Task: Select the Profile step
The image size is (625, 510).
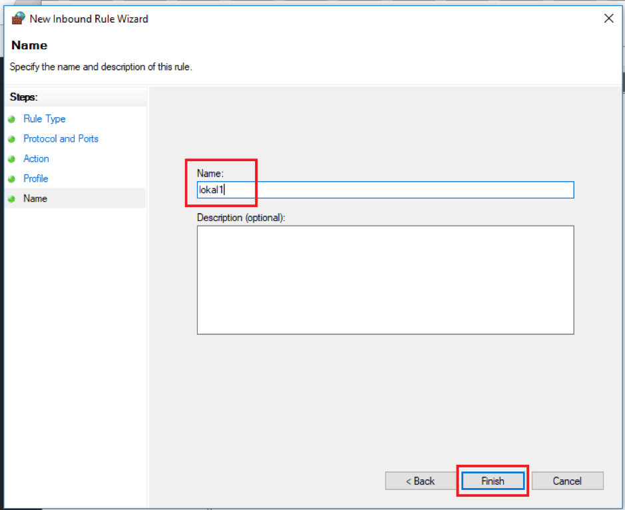Action: click(x=35, y=178)
